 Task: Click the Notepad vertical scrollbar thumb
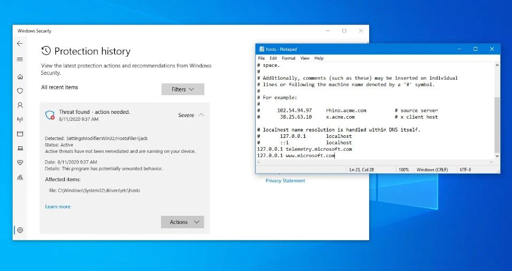coord(497,125)
